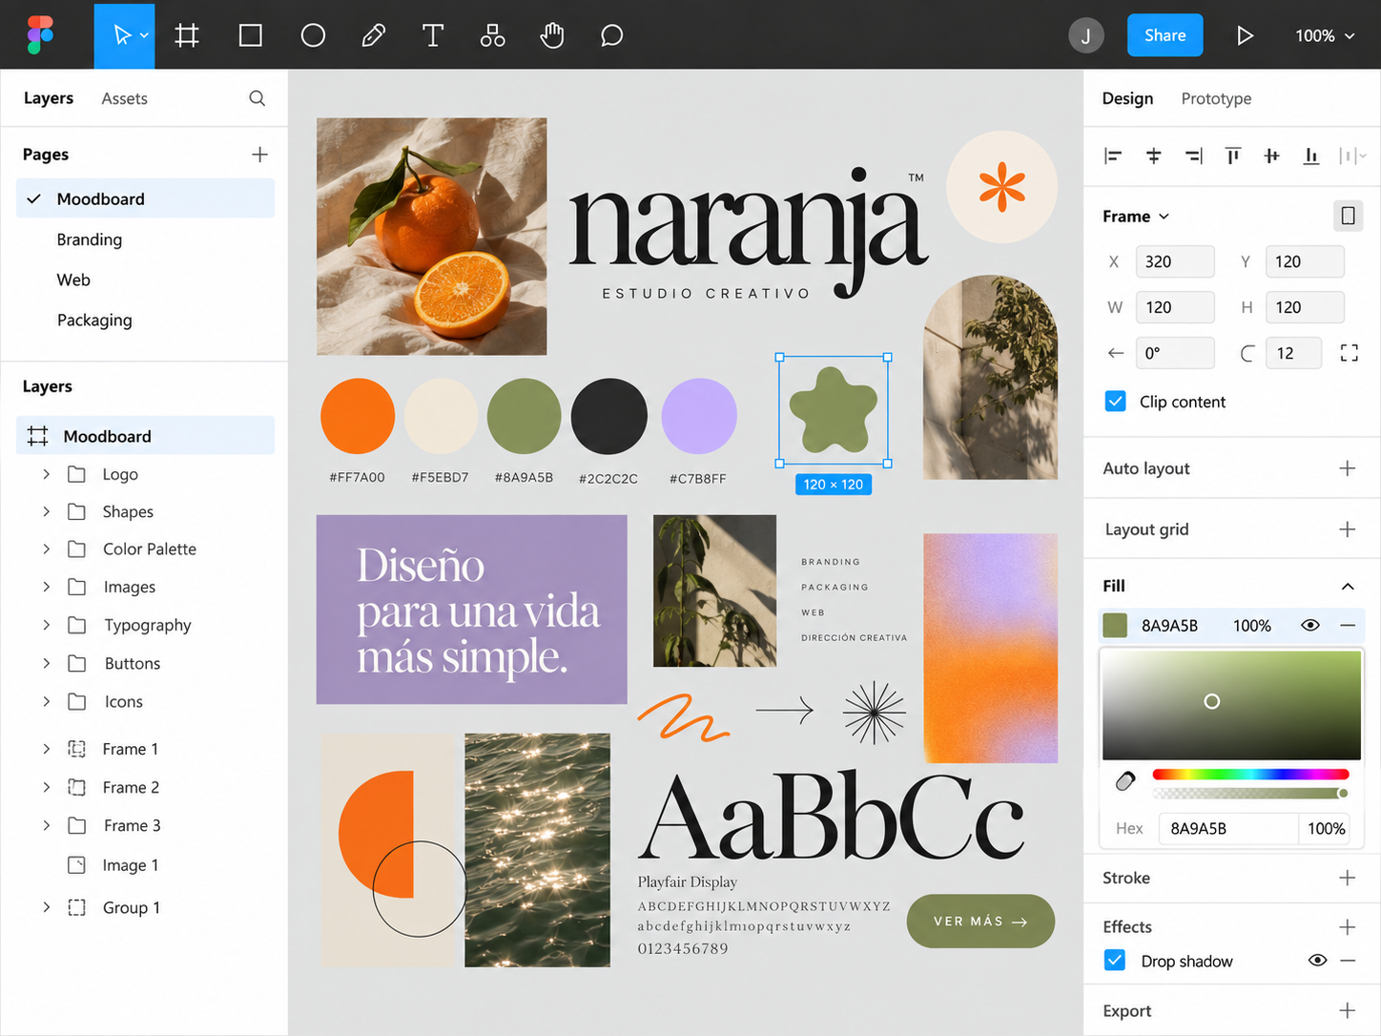1381x1036 pixels.
Task: Expand the Typography layer group
Action: pos(46,625)
